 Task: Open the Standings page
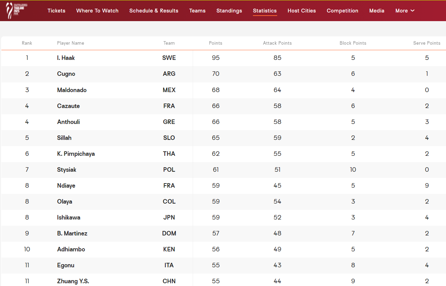click(229, 11)
